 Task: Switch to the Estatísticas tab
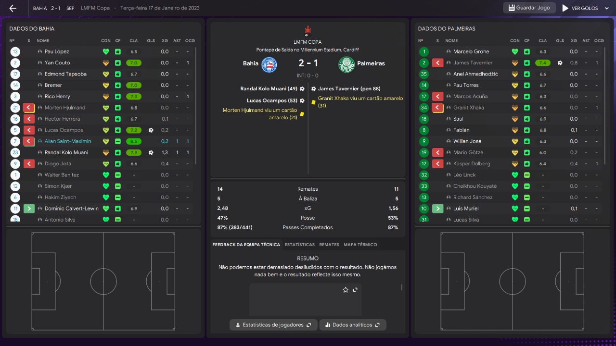point(299,245)
